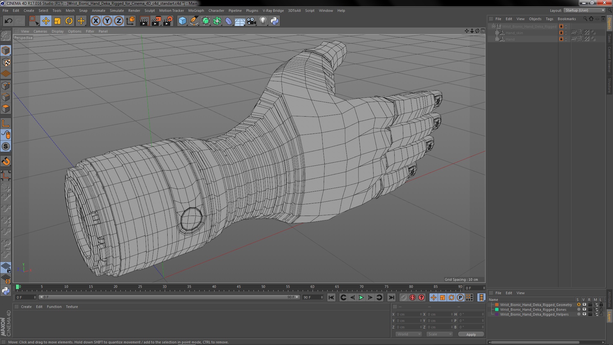Click the floor/environment icon
The width and height of the screenshot is (613, 345).
click(240, 21)
